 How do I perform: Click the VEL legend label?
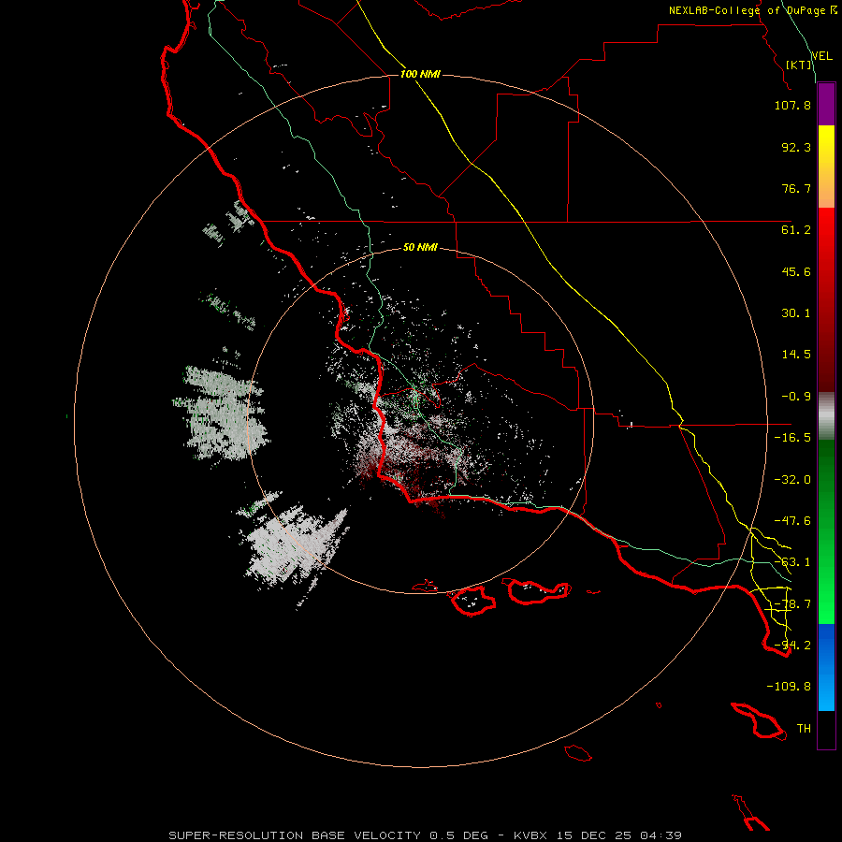(821, 56)
